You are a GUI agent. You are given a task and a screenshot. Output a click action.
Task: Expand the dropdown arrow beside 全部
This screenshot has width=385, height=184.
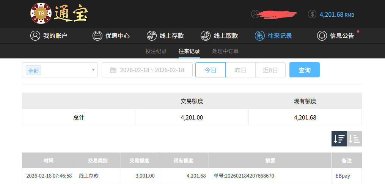(x=93, y=70)
